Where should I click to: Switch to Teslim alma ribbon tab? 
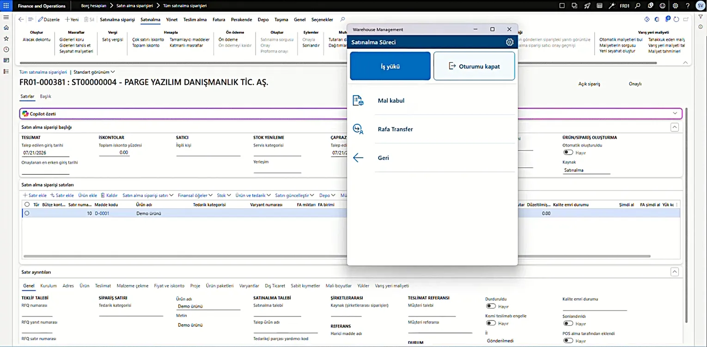[x=195, y=20]
